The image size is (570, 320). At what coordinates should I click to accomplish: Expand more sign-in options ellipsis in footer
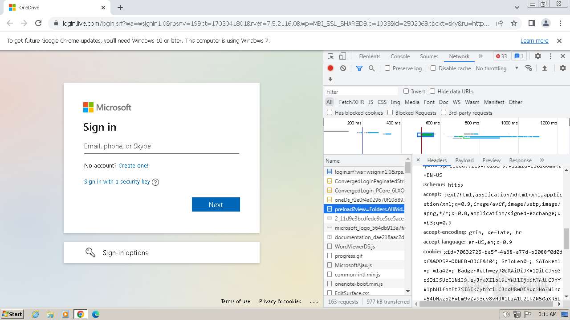[x=314, y=301]
